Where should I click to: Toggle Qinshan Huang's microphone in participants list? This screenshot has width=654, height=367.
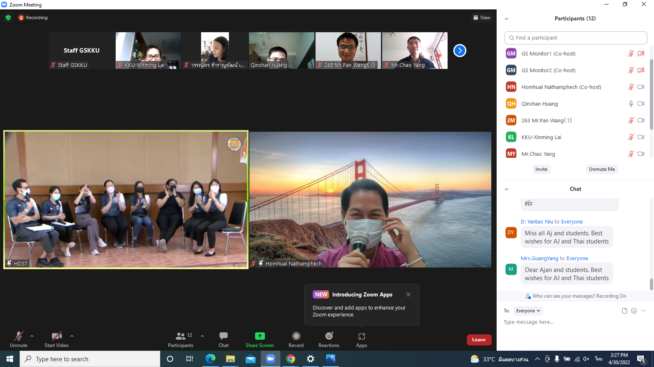pos(631,104)
